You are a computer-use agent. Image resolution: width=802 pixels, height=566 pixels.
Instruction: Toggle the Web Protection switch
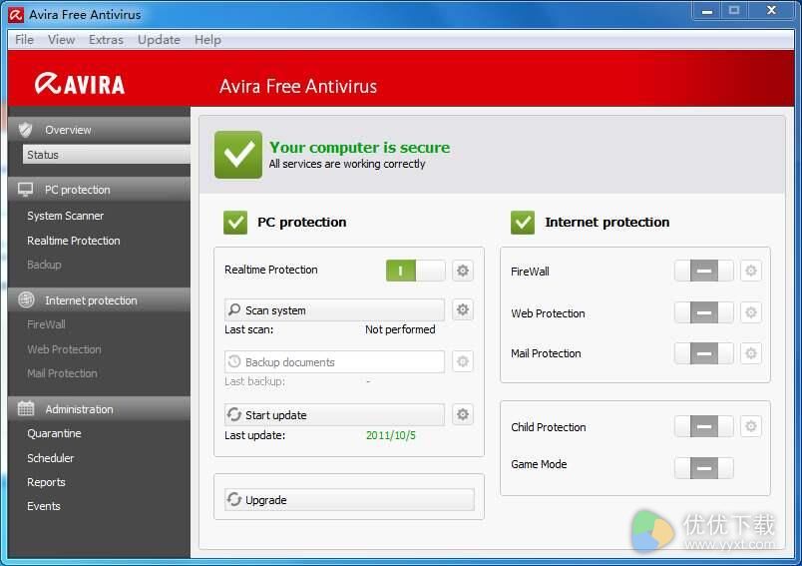tap(704, 312)
